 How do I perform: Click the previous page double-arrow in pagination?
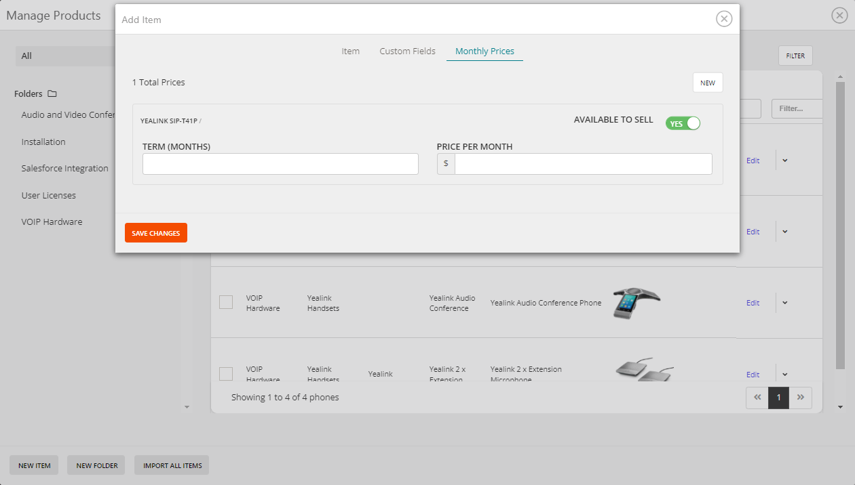(757, 398)
